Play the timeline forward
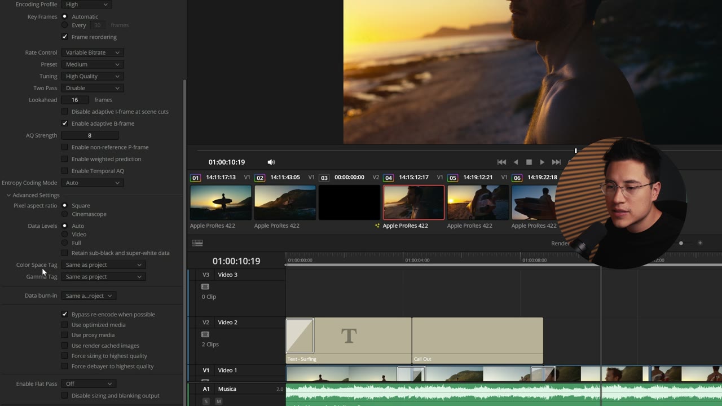Screen dimensions: 722x406 coord(542,162)
